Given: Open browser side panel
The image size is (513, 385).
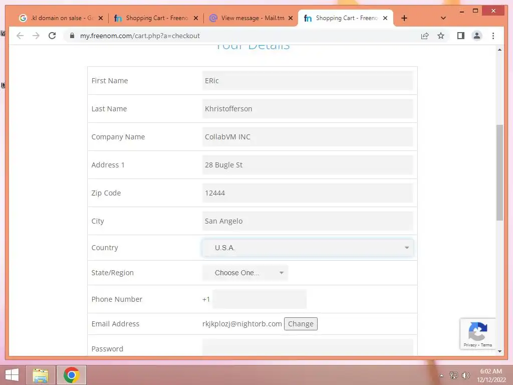Looking at the screenshot, I should 461,36.
